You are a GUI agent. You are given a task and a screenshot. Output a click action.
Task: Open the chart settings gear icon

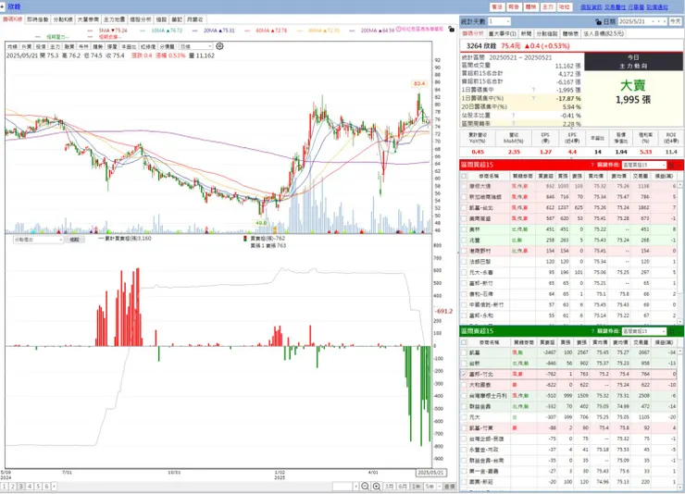pos(219,46)
